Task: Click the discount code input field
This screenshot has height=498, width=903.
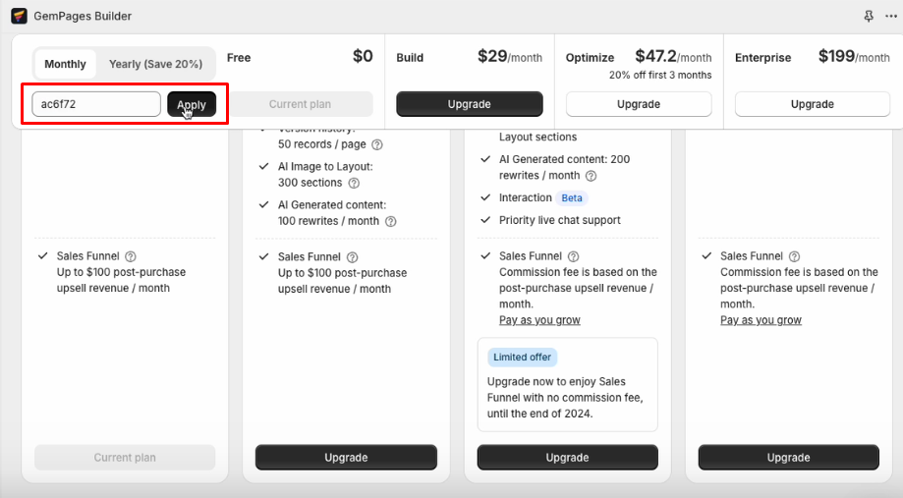Action: (96, 104)
